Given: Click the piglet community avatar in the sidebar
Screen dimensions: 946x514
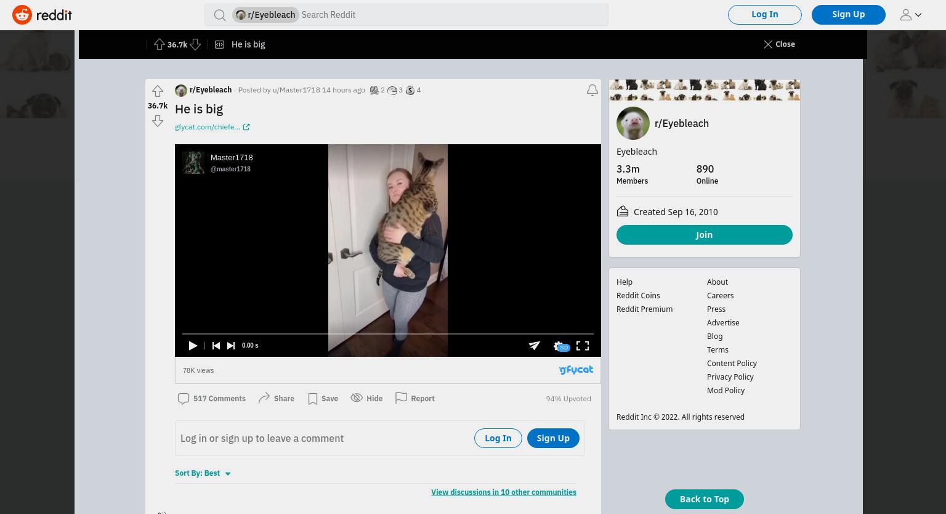Looking at the screenshot, I should tap(633, 123).
